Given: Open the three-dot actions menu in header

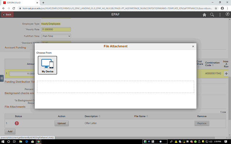Looking at the screenshot, I should 220,14.
